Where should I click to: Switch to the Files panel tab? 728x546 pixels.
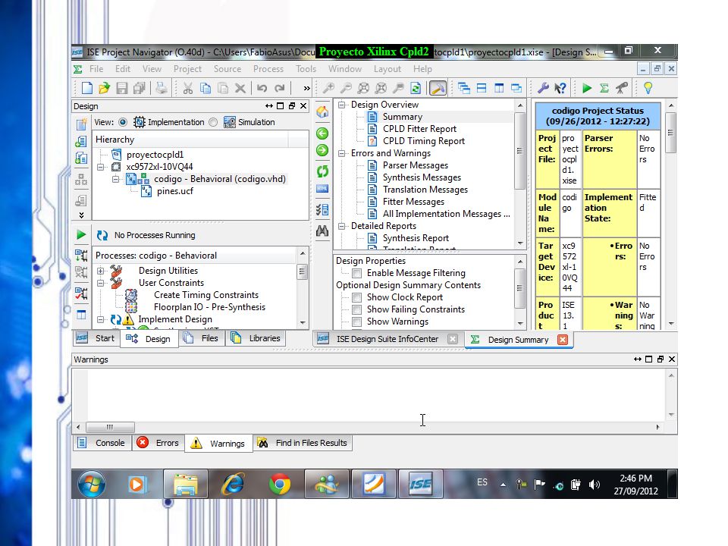coord(200,338)
